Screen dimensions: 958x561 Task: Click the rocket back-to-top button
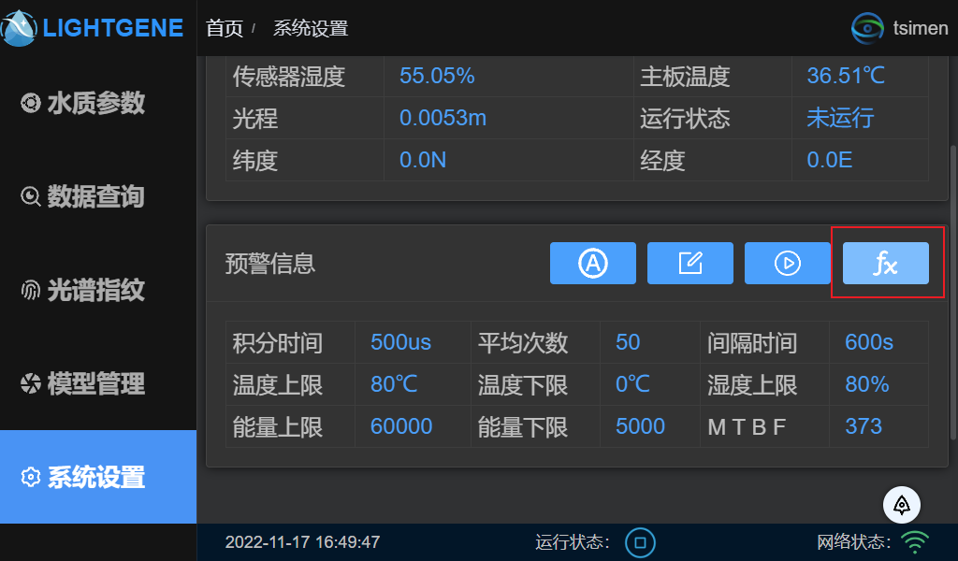click(x=901, y=505)
